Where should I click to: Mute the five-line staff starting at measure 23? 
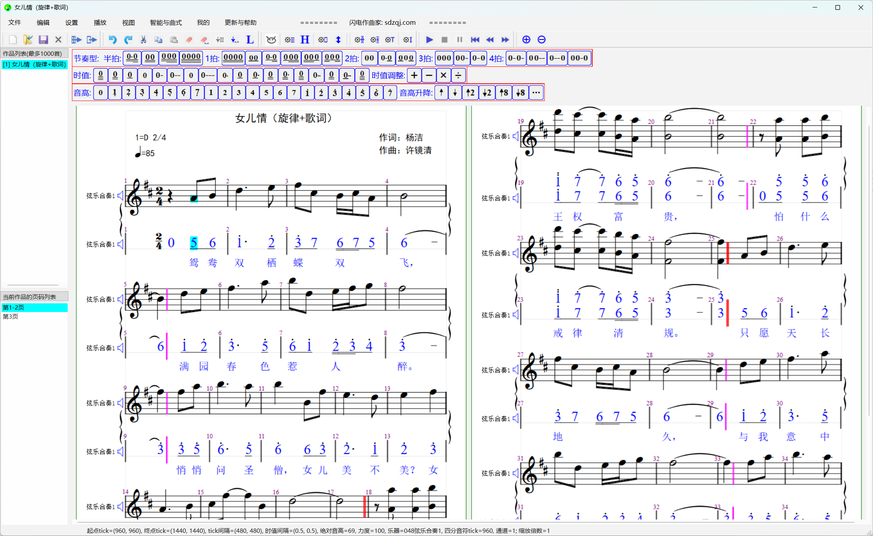[516, 253]
